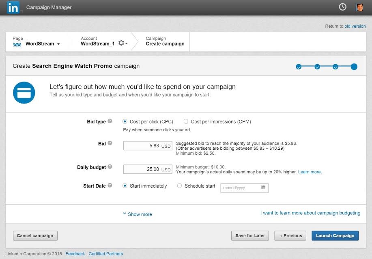Expand the Show more section
Viewport: 372px width, 259px height.
pyautogui.click(x=138, y=214)
